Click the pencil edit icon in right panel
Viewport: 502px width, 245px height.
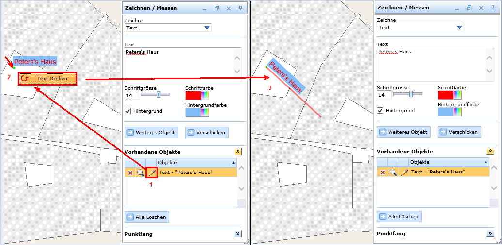[x=404, y=172]
